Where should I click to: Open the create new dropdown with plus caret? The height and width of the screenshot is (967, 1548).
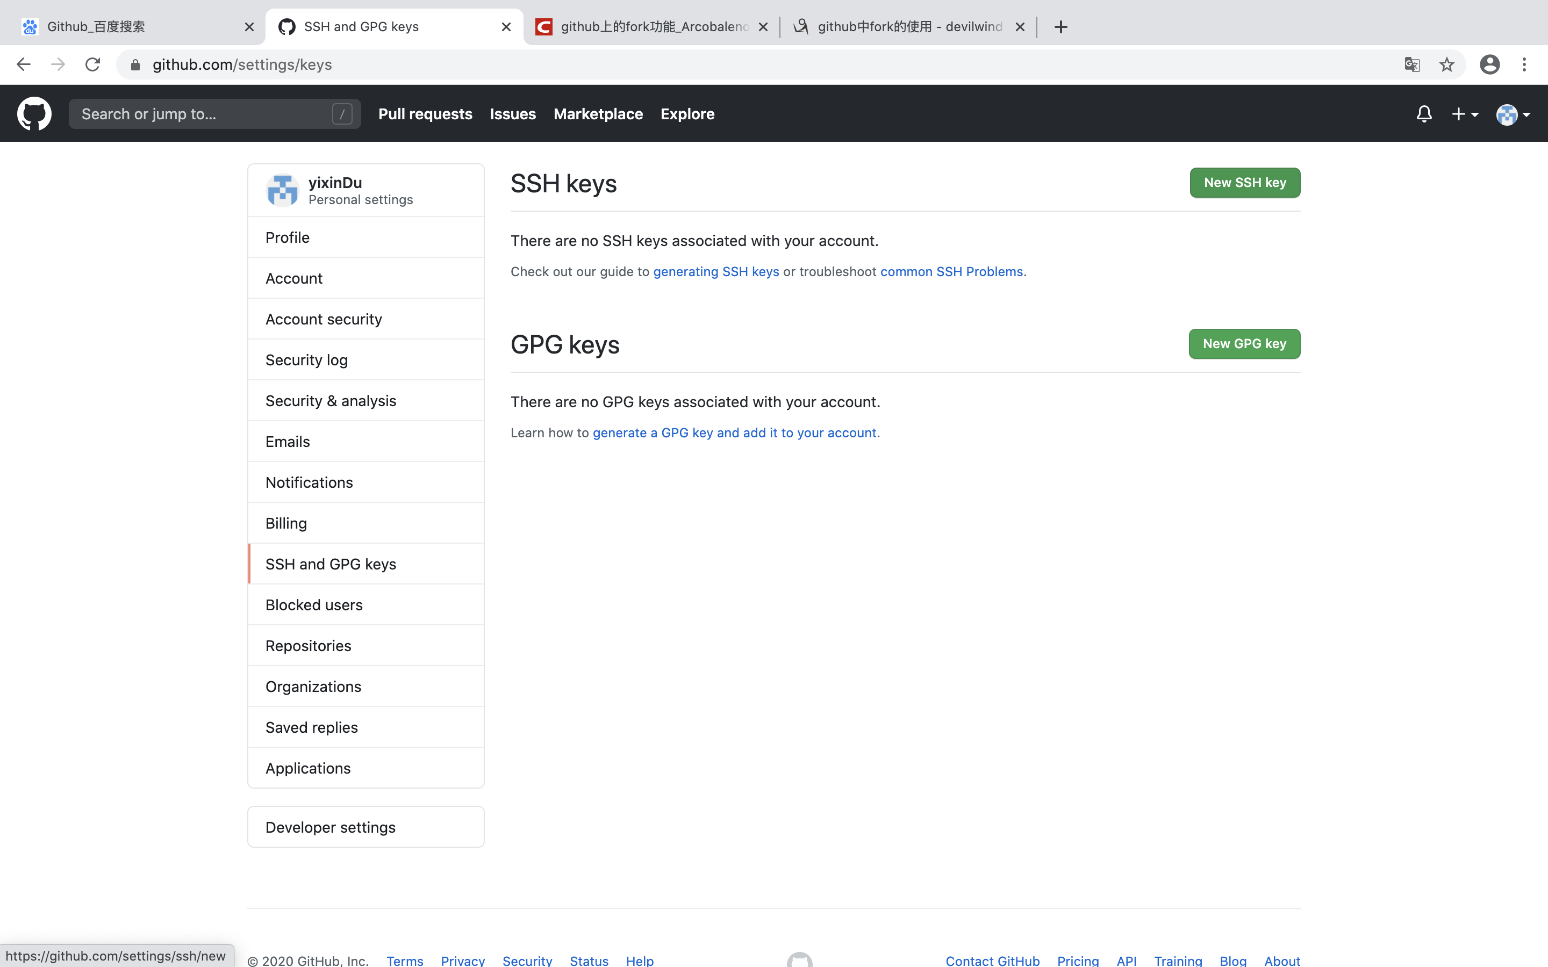pos(1465,113)
